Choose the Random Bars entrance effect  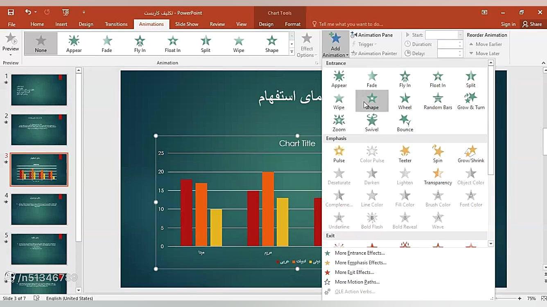[438, 101]
